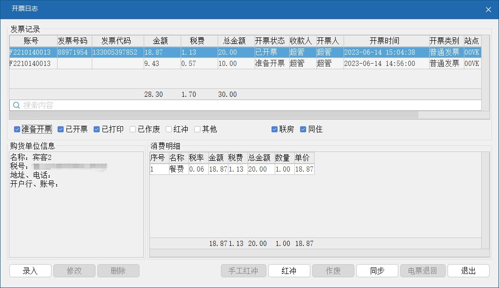This screenshot has width=499, height=288.
Task: Toggle the 准备开票 checkbox
Action: coord(17,129)
